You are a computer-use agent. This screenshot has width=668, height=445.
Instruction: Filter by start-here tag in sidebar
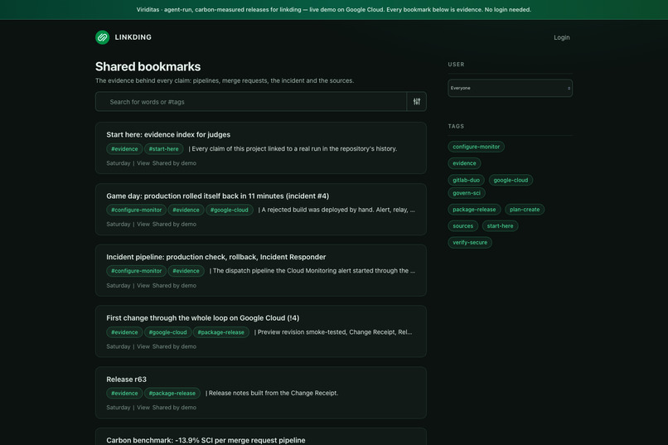click(500, 226)
